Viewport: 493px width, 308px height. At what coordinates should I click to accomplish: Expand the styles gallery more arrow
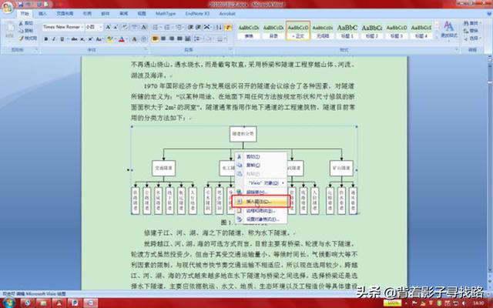point(437,37)
